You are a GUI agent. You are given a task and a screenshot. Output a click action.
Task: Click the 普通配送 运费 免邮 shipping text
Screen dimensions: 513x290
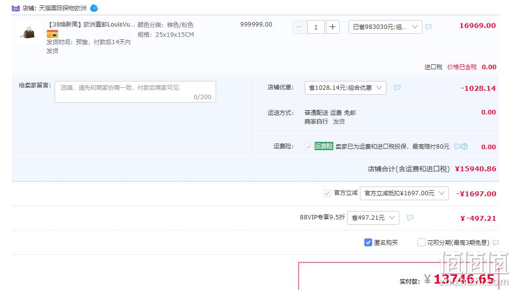pyautogui.click(x=330, y=112)
